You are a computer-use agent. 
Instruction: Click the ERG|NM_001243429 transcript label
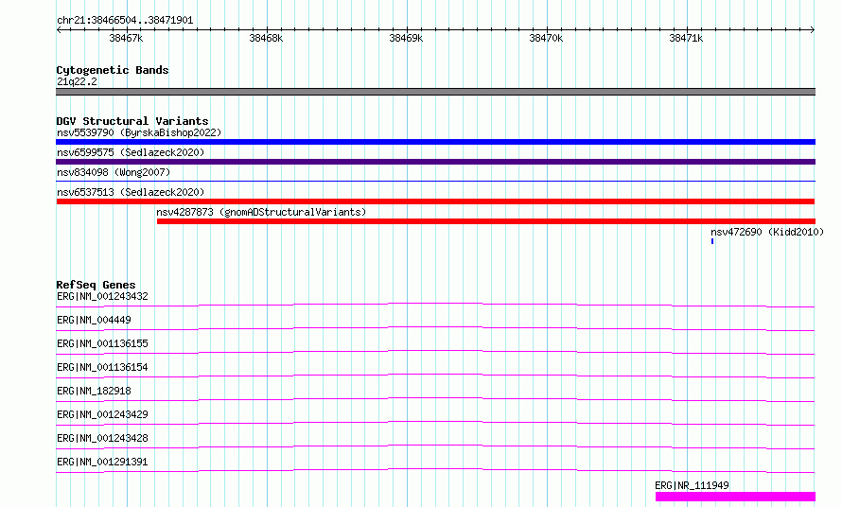pos(102,414)
